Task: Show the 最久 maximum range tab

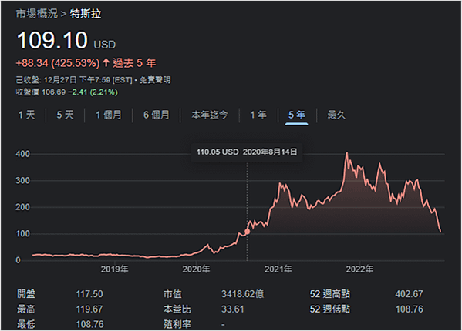Action: pos(336,115)
